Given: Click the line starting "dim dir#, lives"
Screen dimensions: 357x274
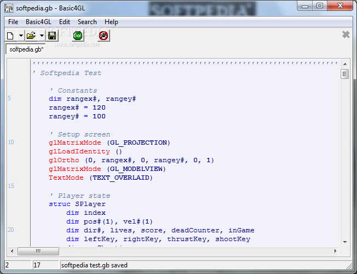Looking at the screenshot, I should [160, 230].
